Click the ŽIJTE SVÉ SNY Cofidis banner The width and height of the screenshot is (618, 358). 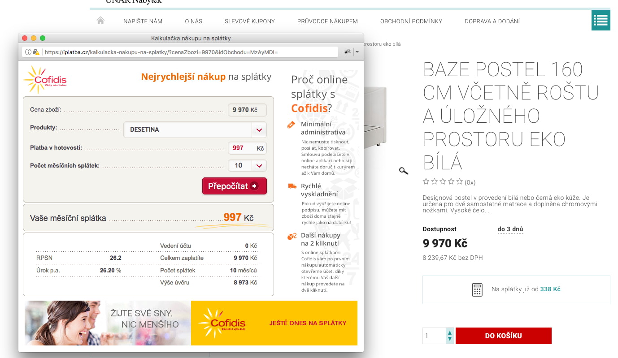click(x=191, y=323)
